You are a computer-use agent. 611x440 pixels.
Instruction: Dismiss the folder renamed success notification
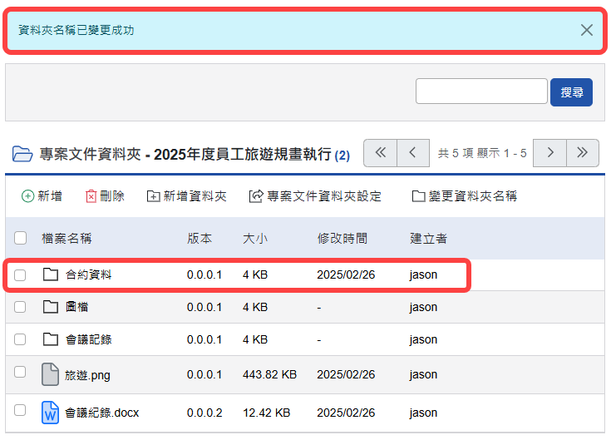point(587,30)
